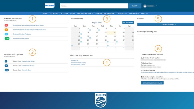Open cases Created in last 30 days
The image size is (194, 109).
28,61
